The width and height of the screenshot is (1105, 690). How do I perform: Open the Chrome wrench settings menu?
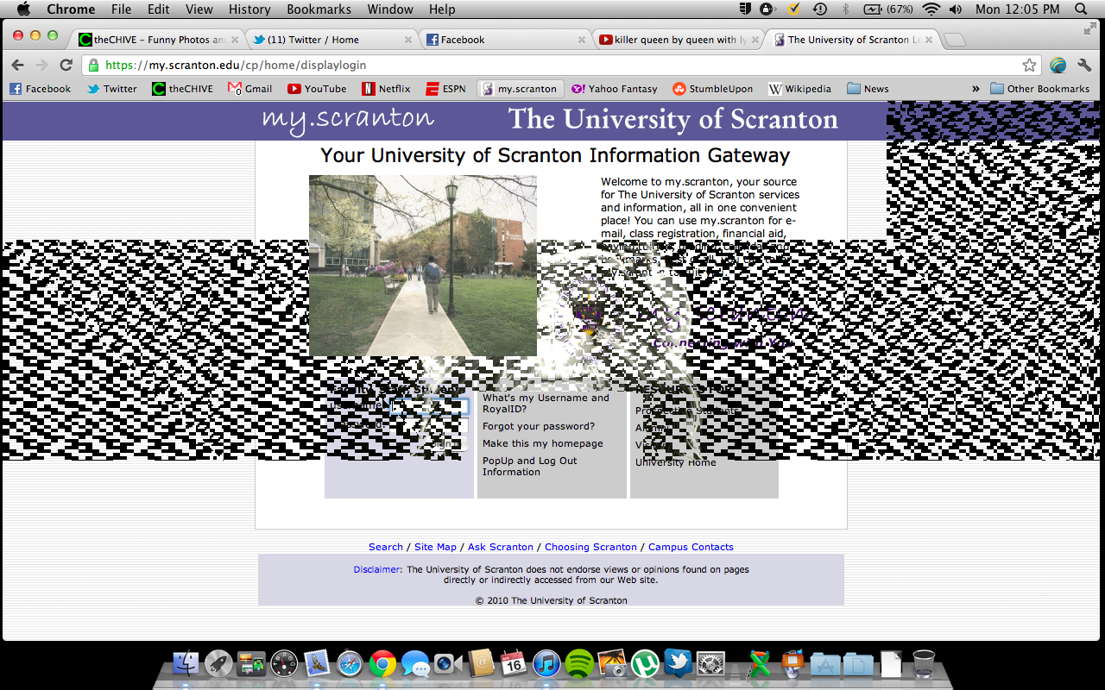tap(1085, 65)
